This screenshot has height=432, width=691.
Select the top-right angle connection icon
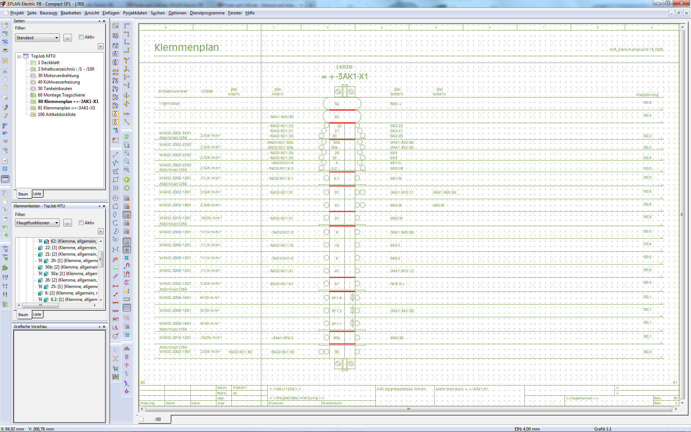coord(127,34)
